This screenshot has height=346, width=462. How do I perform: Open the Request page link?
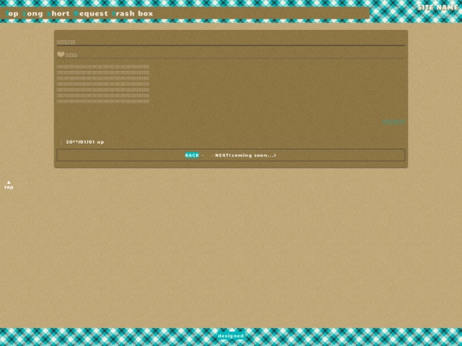(91, 14)
